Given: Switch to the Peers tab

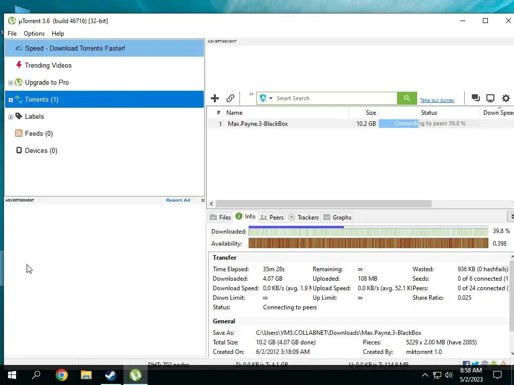Looking at the screenshot, I should point(272,218).
